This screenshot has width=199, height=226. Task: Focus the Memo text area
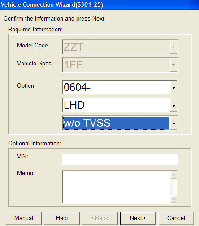click(116, 187)
